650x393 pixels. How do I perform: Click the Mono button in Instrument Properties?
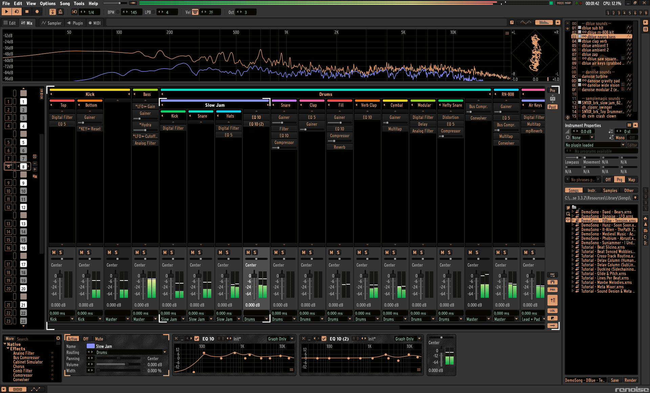click(620, 138)
